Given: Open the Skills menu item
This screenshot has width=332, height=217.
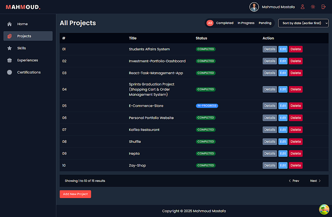Looking at the screenshot, I should (28, 48).
